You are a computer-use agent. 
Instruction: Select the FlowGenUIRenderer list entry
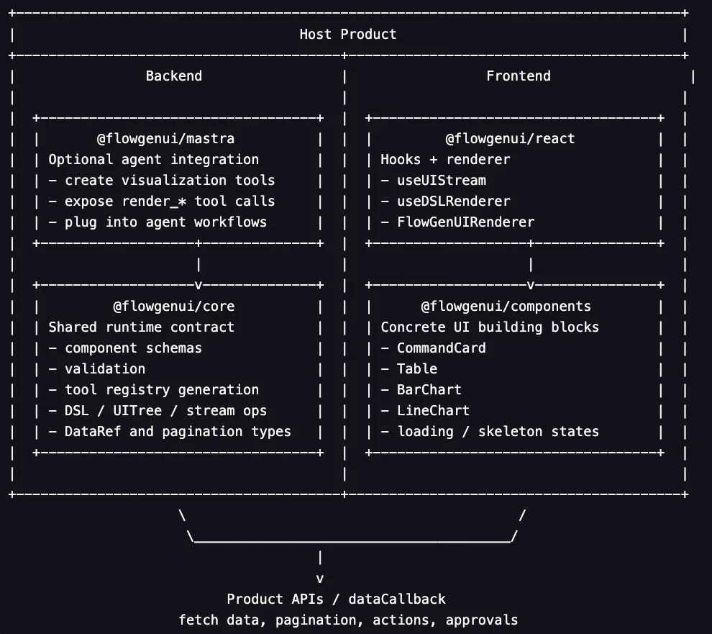[x=465, y=222]
